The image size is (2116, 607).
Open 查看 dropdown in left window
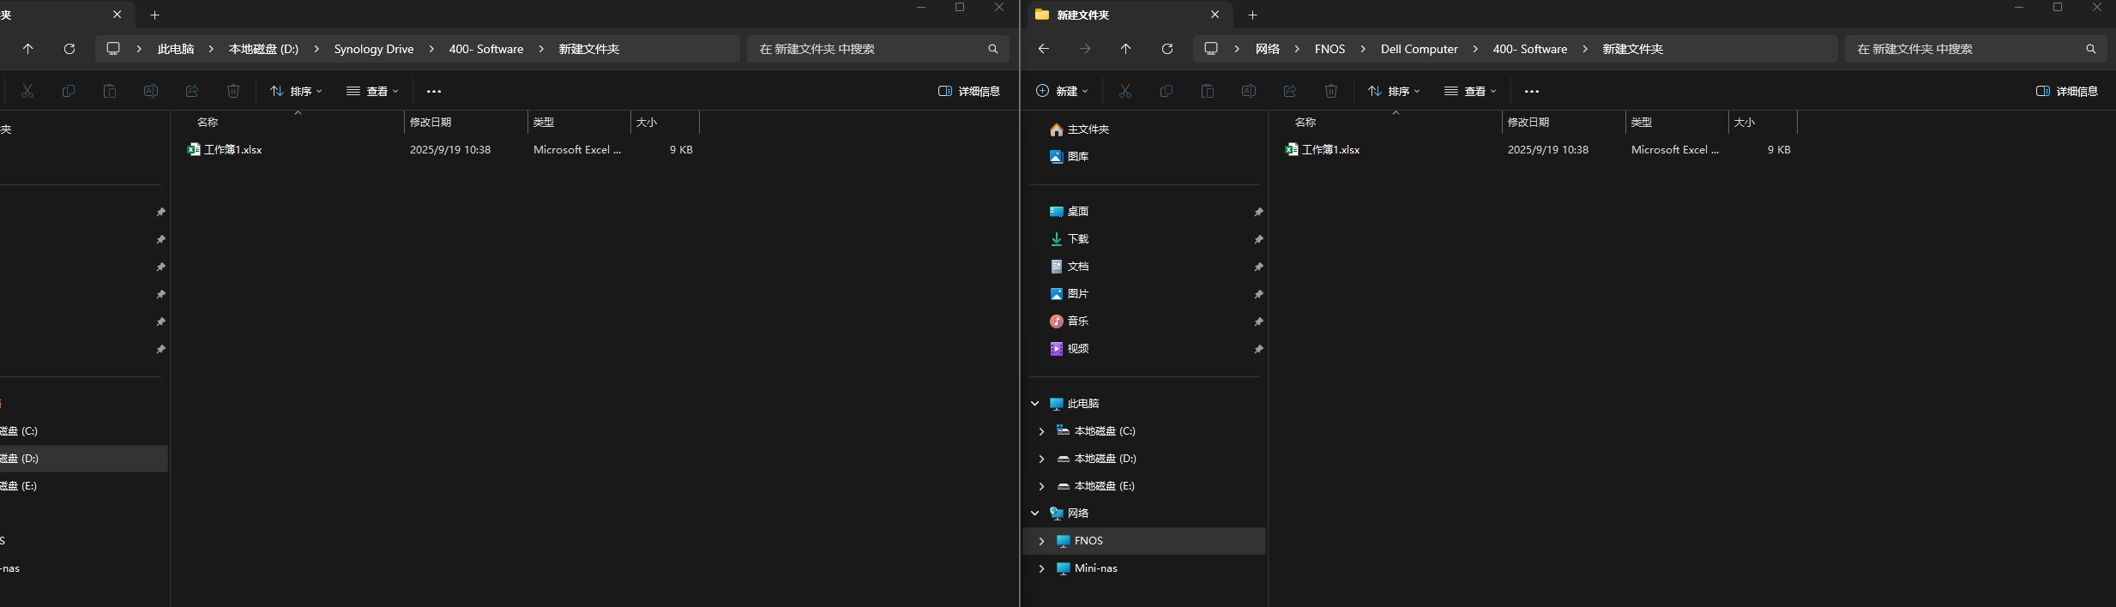tap(372, 91)
